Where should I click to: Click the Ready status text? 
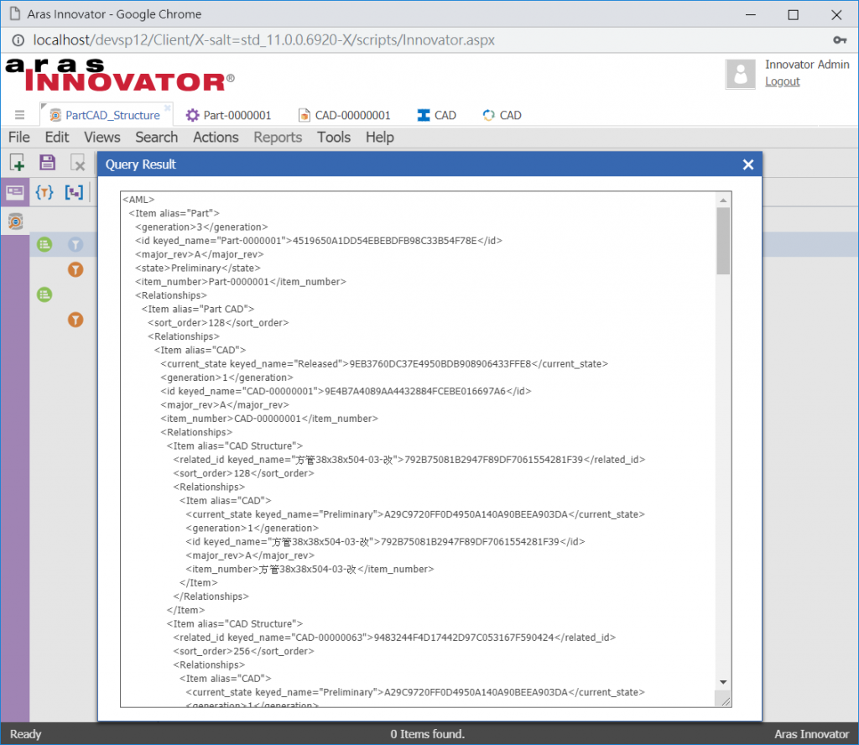[26, 734]
